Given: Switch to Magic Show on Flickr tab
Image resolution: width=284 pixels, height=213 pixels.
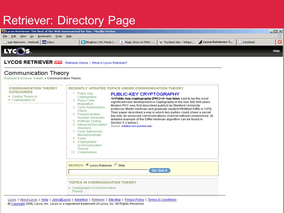Looking at the screenshot, I should pyautogui.click(x=138, y=42).
